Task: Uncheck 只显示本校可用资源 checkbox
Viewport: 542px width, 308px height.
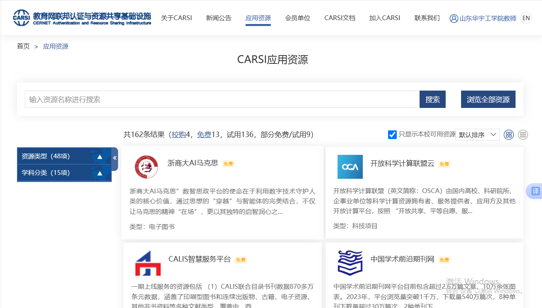Action: click(392, 135)
